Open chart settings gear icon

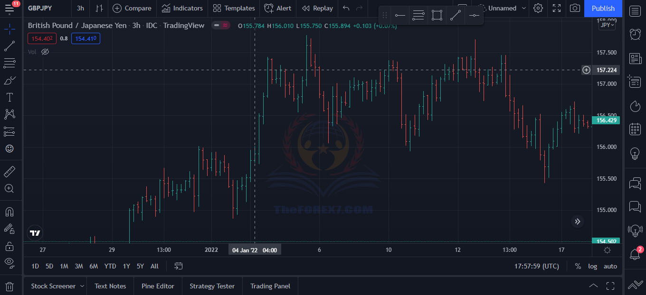coord(538,8)
